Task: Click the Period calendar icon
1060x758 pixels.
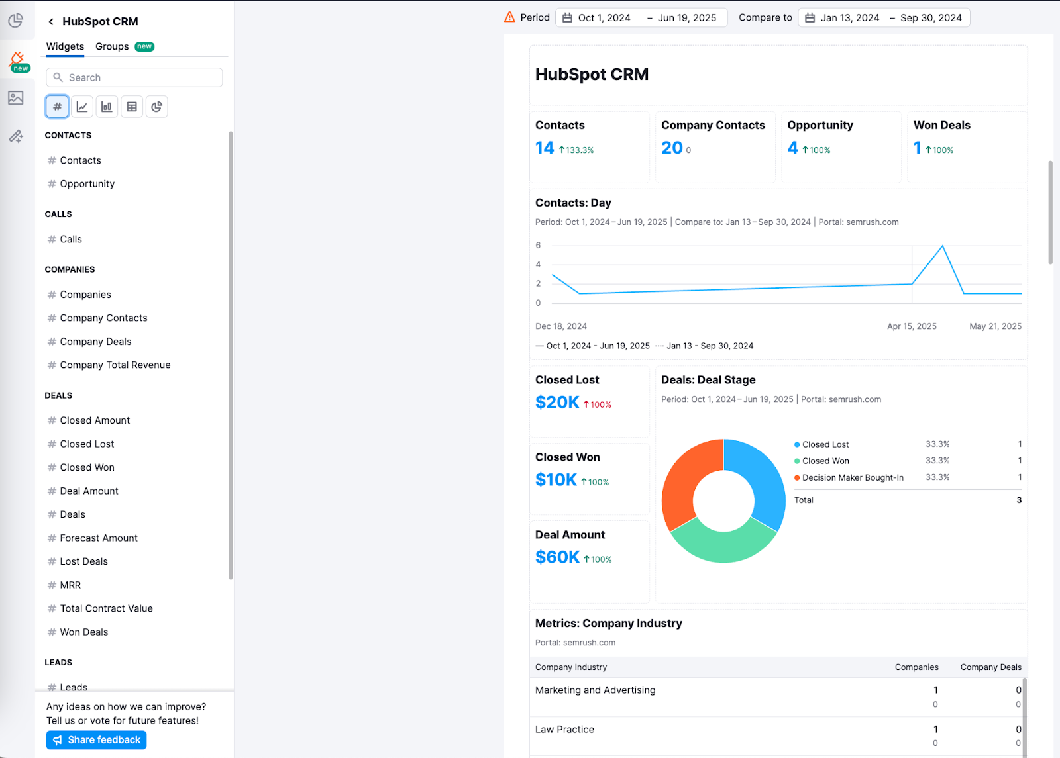Action: point(566,17)
